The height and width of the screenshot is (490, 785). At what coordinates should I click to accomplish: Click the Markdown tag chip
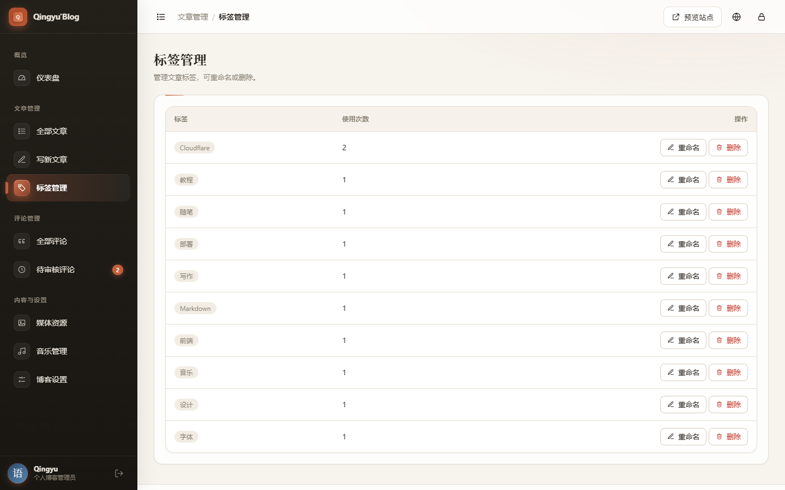[x=195, y=308]
